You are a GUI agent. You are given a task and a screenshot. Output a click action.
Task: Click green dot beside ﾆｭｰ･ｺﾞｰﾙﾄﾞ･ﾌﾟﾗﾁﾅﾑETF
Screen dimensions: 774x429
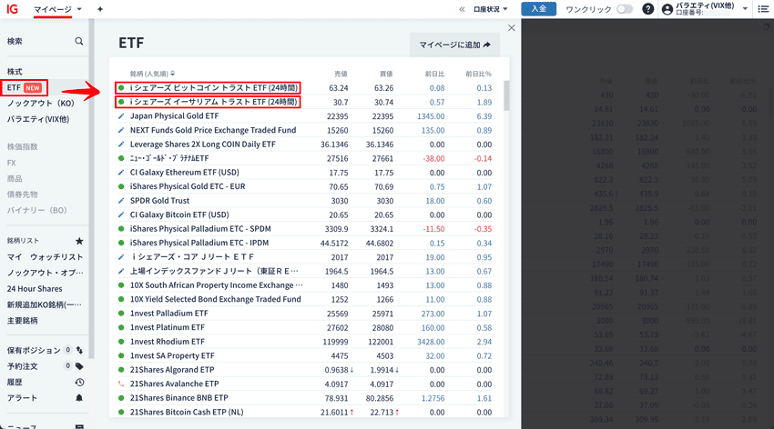click(x=121, y=158)
